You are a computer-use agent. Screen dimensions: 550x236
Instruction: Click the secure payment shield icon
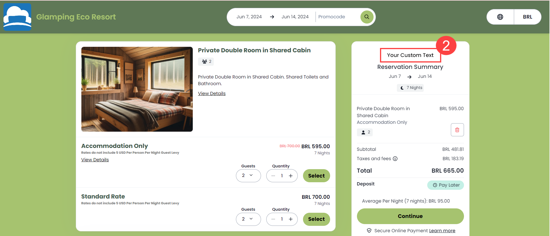pyautogui.click(x=369, y=230)
